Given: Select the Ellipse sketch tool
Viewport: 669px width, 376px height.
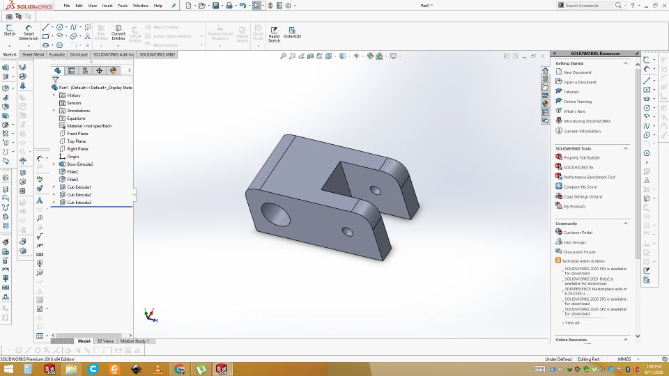Looking at the screenshot, I should click(73, 36).
